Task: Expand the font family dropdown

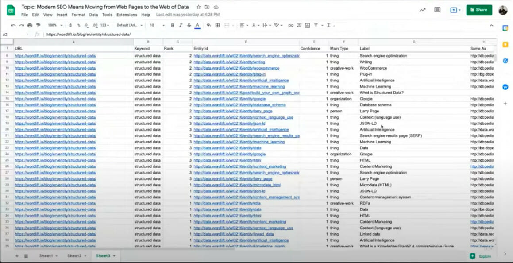Action: click(129, 25)
